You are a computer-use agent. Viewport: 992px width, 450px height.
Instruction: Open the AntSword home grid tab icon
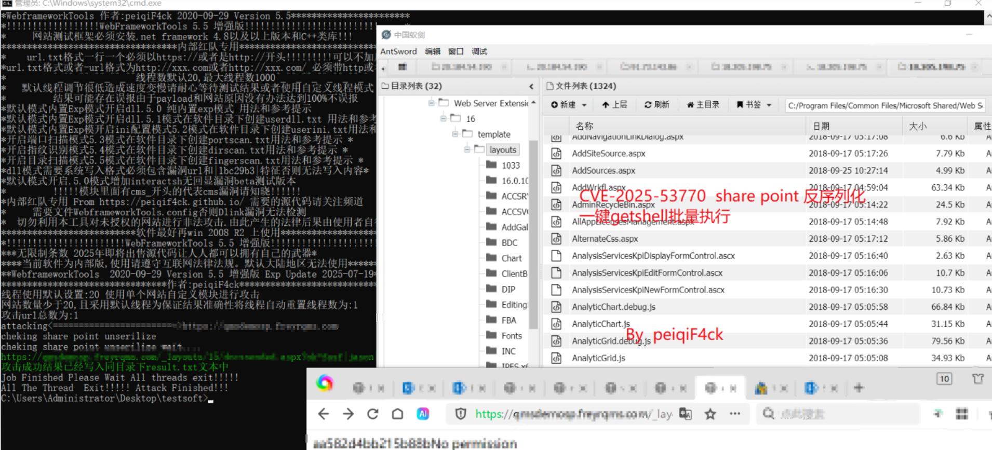pyautogui.click(x=403, y=67)
